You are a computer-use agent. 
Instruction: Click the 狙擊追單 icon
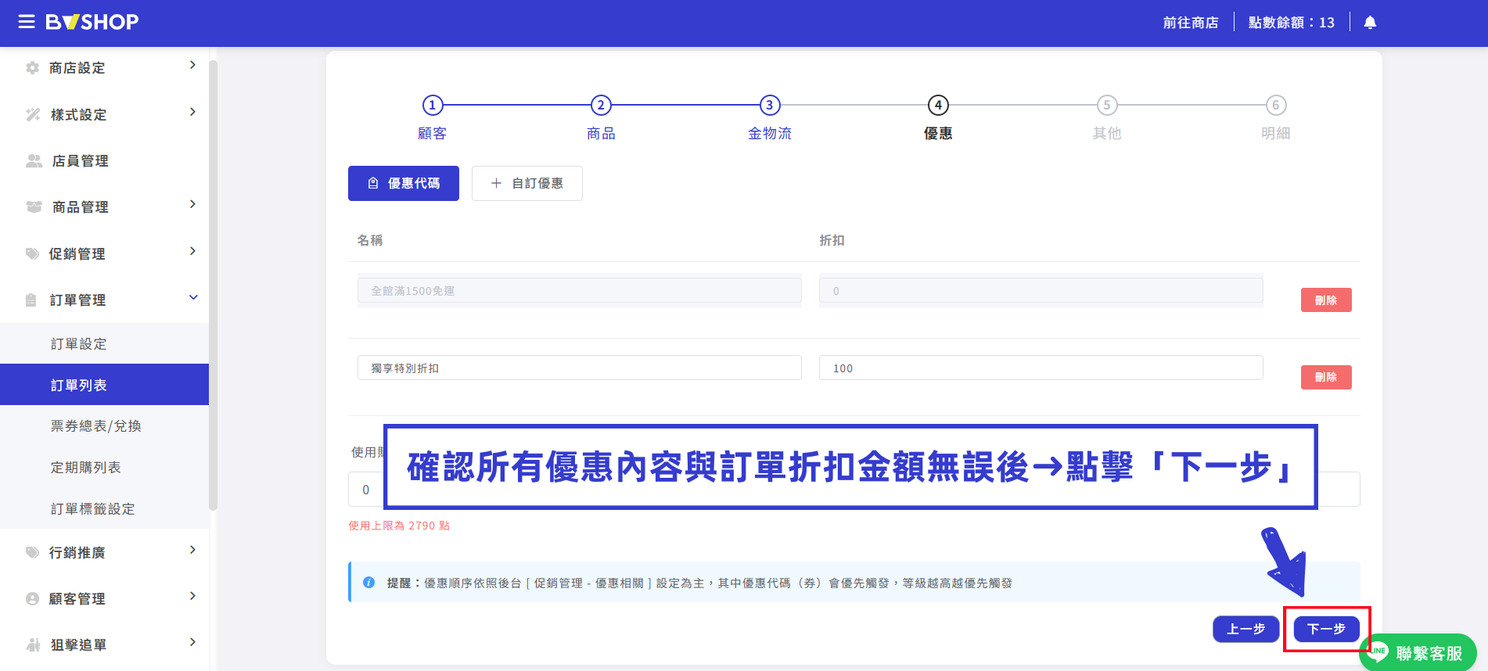pyautogui.click(x=33, y=644)
